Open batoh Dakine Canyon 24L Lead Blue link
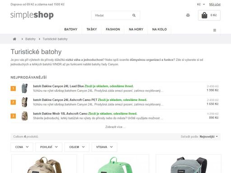The width and height of the screenshot is (231, 173). 58,86
